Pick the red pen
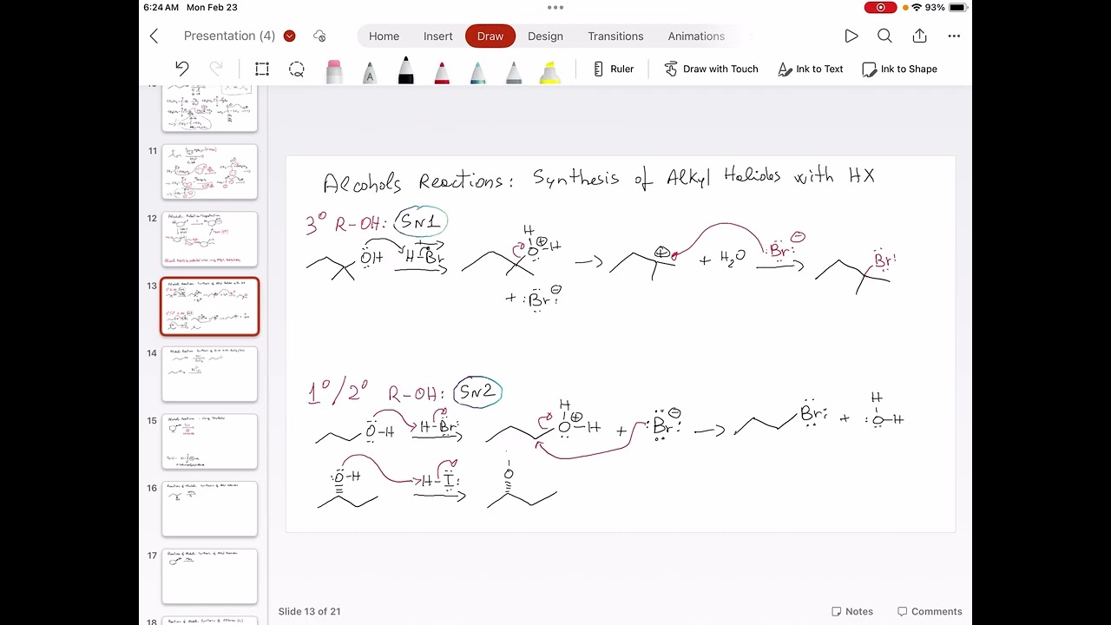The width and height of the screenshot is (1111, 625). (442, 71)
